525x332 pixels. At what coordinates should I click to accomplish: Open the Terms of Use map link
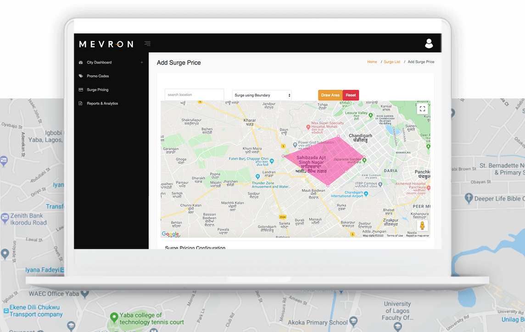(x=395, y=236)
